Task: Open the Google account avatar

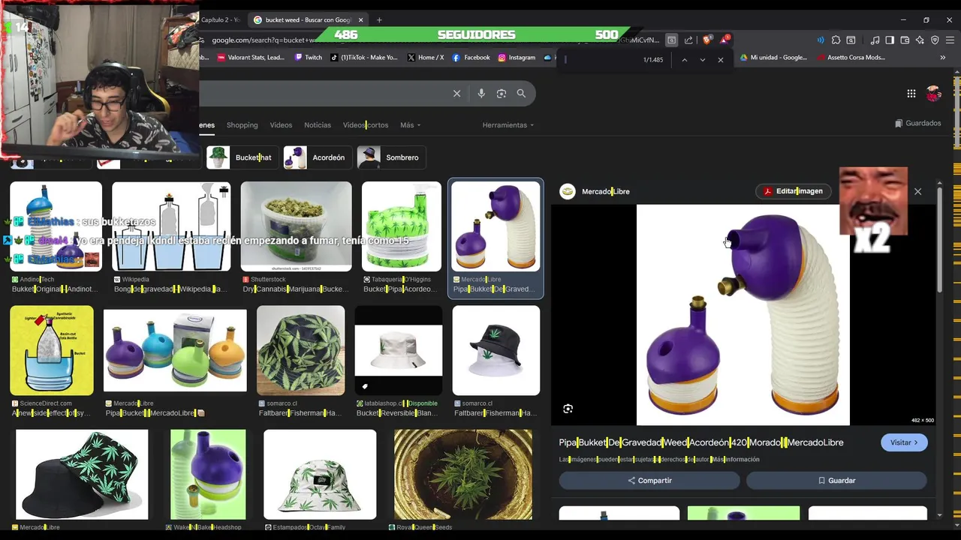Action: tap(933, 93)
